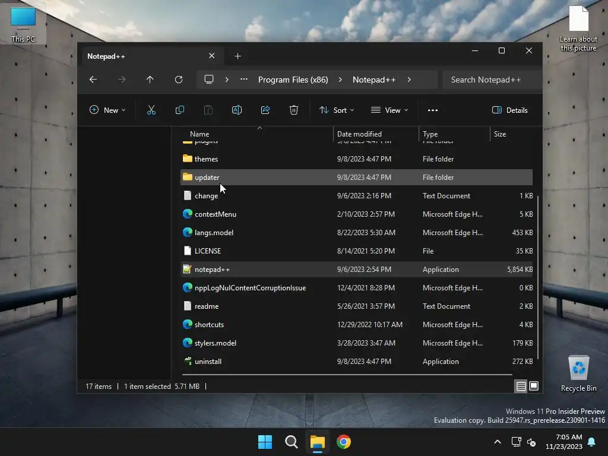Click the Search Notepad++ field
Image resolution: width=608 pixels, height=456 pixels.
(492, 80)
